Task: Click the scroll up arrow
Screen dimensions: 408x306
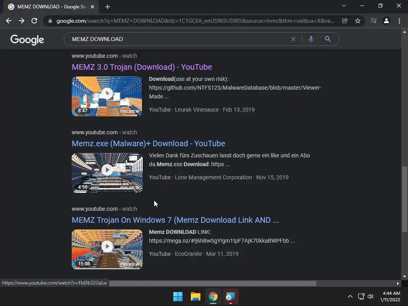Action: click(404, 32)
